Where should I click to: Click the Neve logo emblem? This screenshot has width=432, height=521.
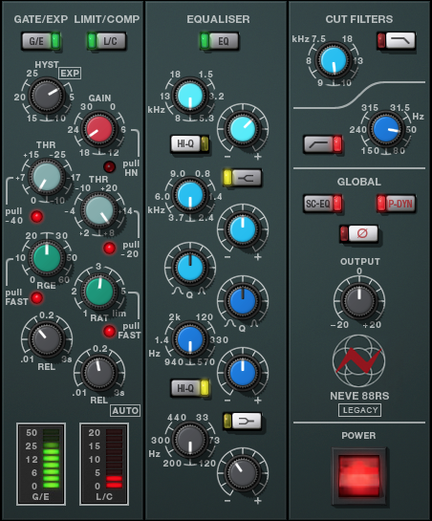point(359,360)
